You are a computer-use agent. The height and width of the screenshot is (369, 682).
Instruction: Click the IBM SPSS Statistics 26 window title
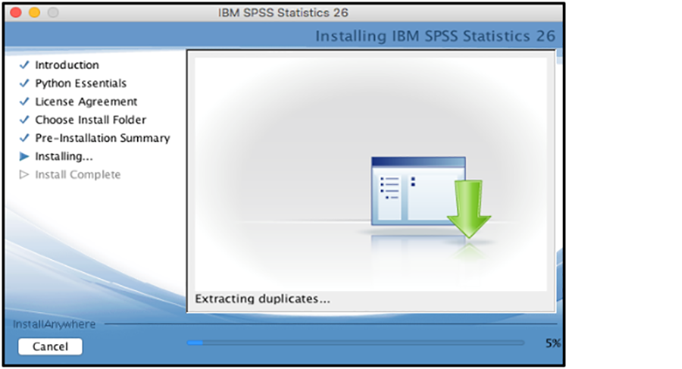pos(283,13)
